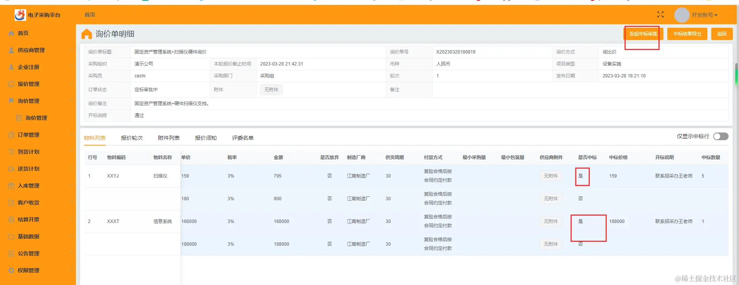The image size is (739, 285).
Task: Click the orange house icon beside 询价单明细
Action: (87, 34)
